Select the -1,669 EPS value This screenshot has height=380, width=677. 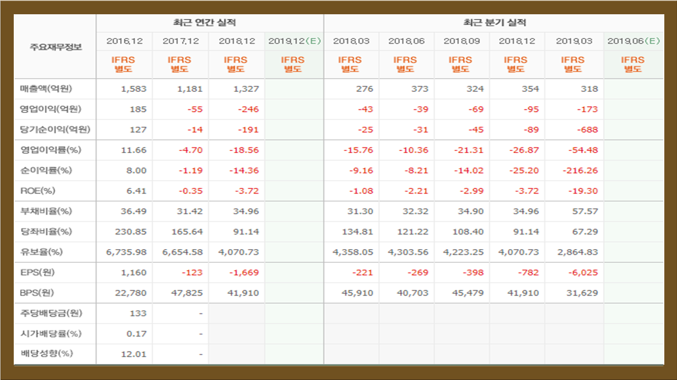click(x=244, y=273)
